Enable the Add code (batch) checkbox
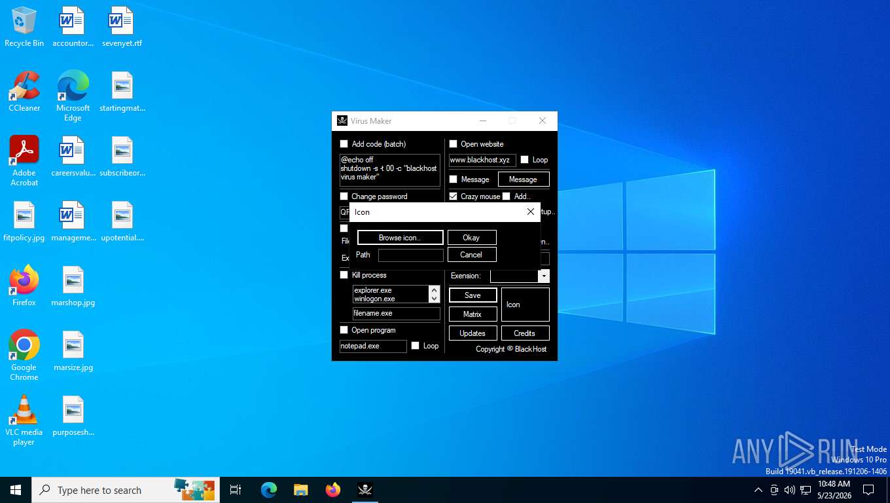The width and height of the screenshot is (890, 503). click(344, 144)
